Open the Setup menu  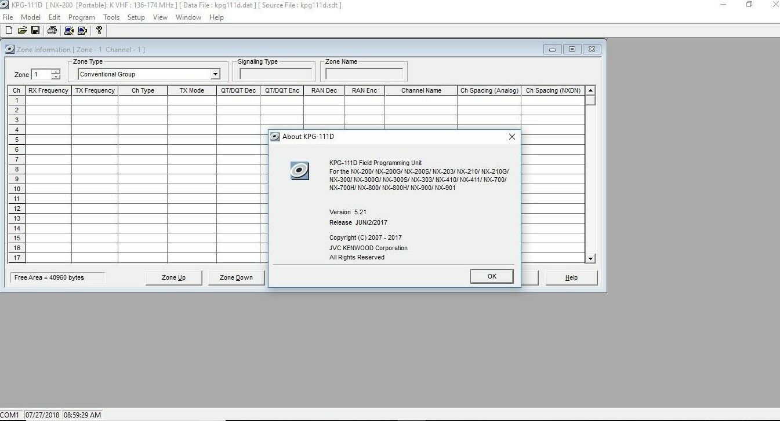[x=136, y=17]
